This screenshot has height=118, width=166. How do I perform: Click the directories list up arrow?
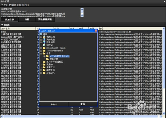pyautogui.click(x=82, y=9)
